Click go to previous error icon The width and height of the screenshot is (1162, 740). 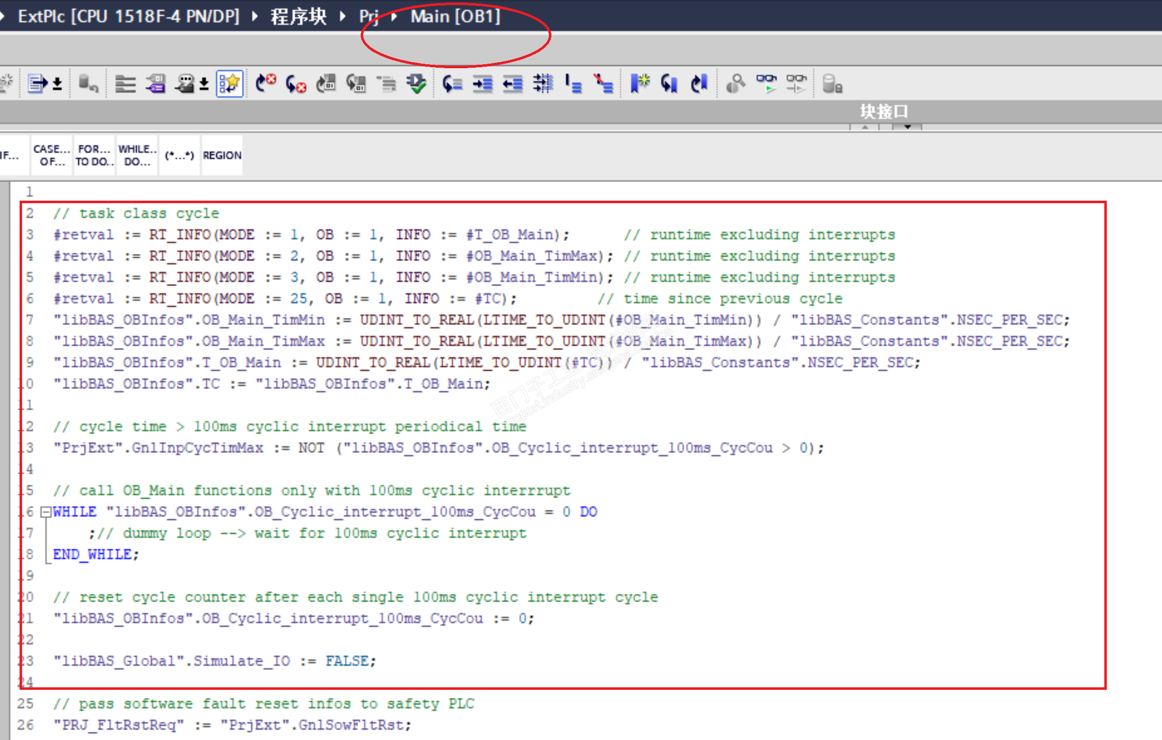[265, 83]
